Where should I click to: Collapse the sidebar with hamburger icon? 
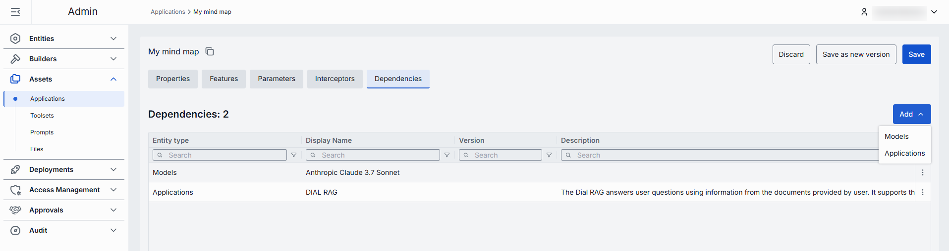[15, 12]
